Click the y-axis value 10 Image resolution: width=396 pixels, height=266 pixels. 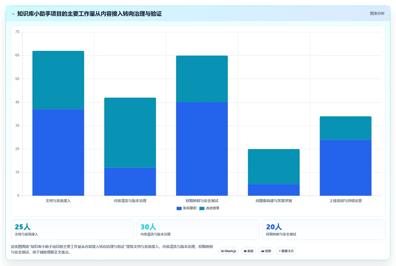tap(17, 172)
